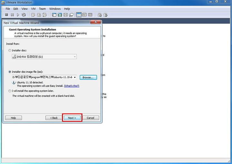Click the Take Snapshot clock icon
The height and width of the screenshot is (164, 232).
[33, 15]
